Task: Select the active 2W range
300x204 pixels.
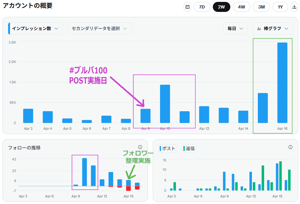Action: click(x=221, y=7)
